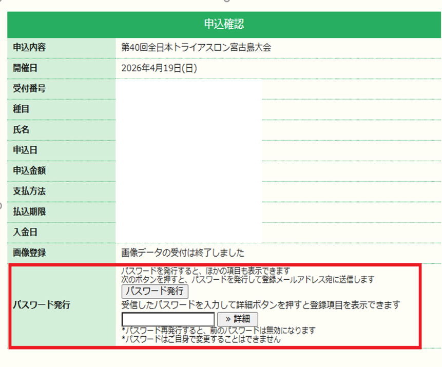Click the 申込日 row label

25,150
